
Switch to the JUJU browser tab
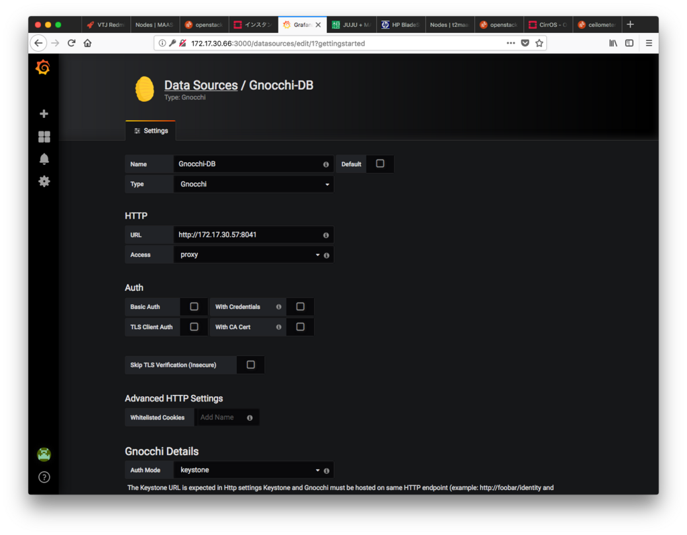pos(351,25)
